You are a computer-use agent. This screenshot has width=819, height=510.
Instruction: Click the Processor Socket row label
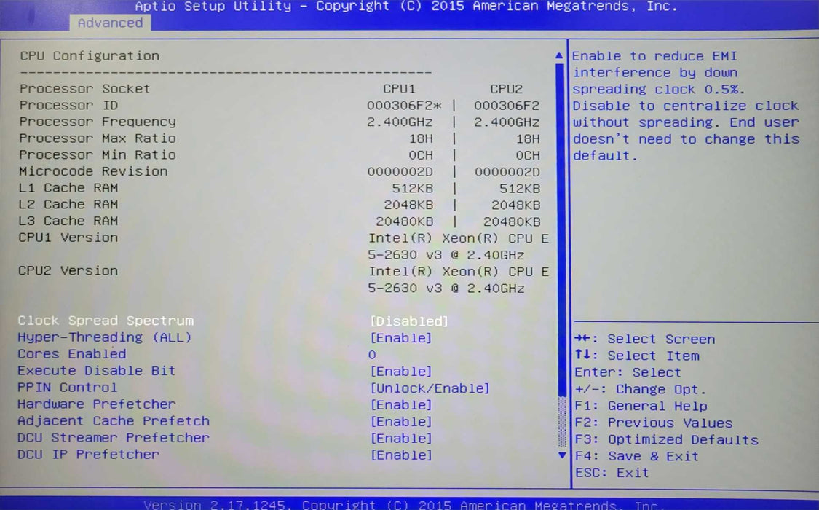[84, 89]
